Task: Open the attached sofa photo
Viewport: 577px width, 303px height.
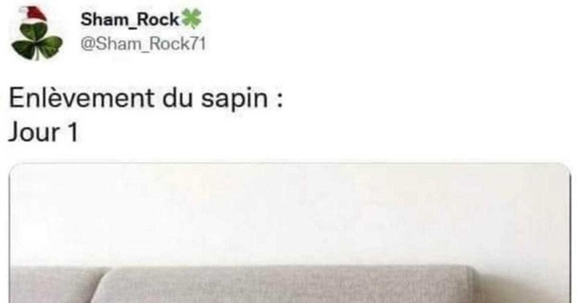Action: pyautogui.click(x=289, y=233)
